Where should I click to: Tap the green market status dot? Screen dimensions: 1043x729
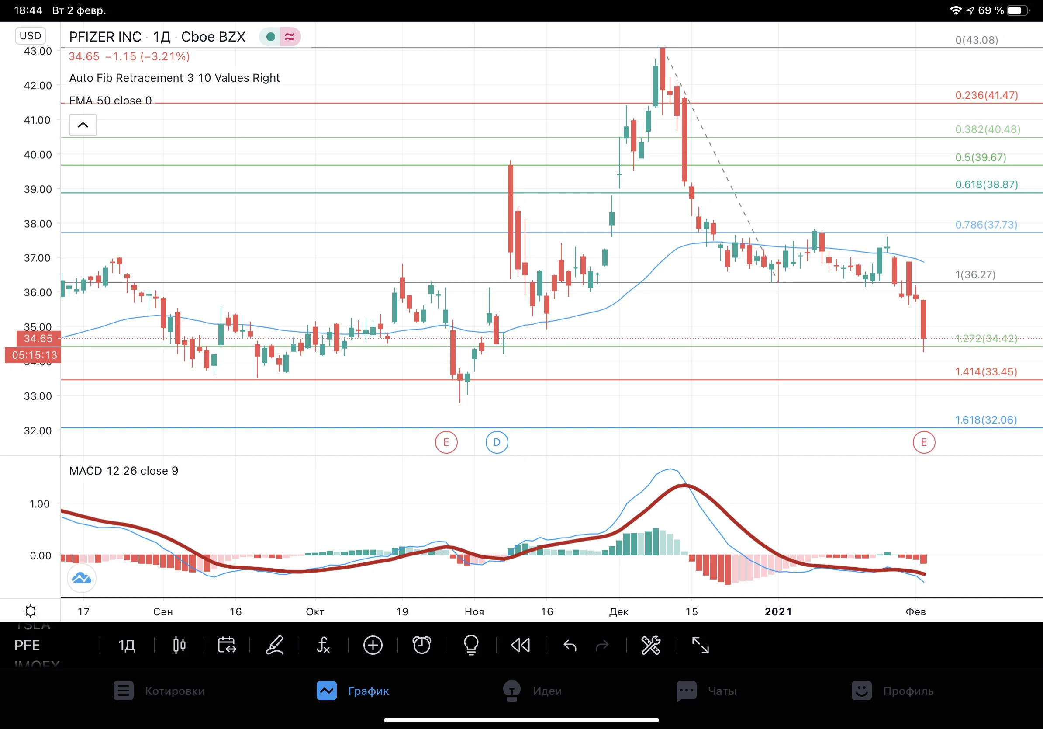tap(271, 37)
